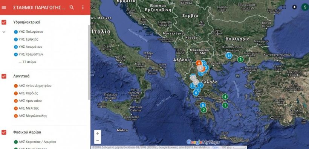Select grey map marker number 1

point(200,68)
